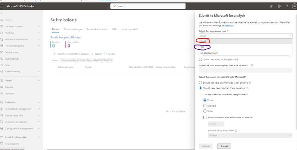The height and width of the screenshot is (150, 297).
Task: Click the Submit button in panel
Action: click(x=206, y=146)
